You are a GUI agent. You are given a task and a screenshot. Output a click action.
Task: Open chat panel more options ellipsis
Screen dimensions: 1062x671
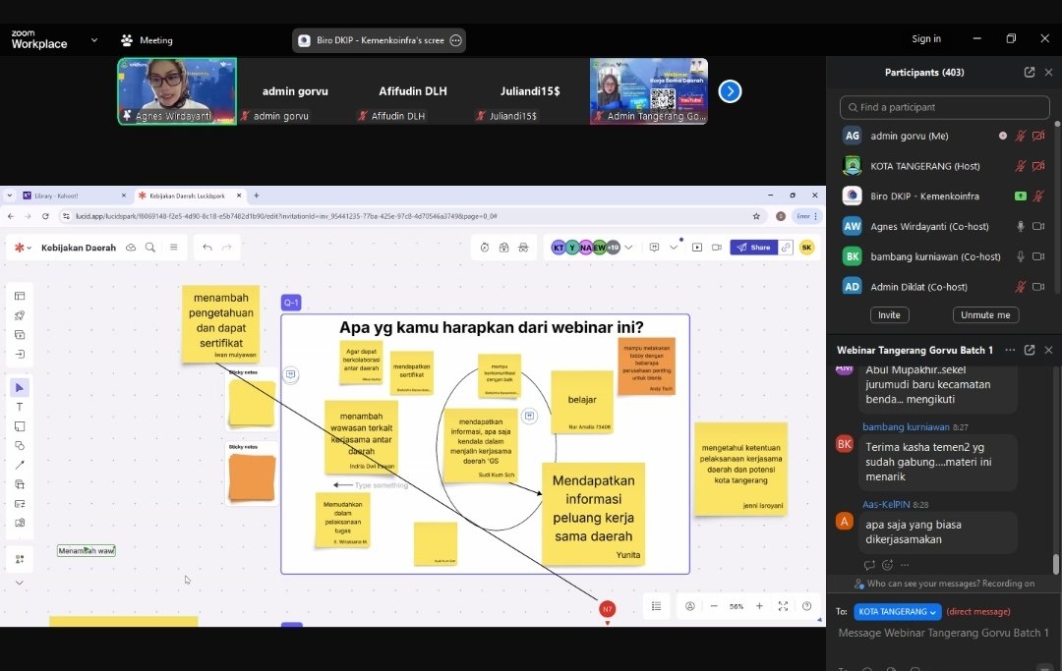click(x=1010, y=350)
